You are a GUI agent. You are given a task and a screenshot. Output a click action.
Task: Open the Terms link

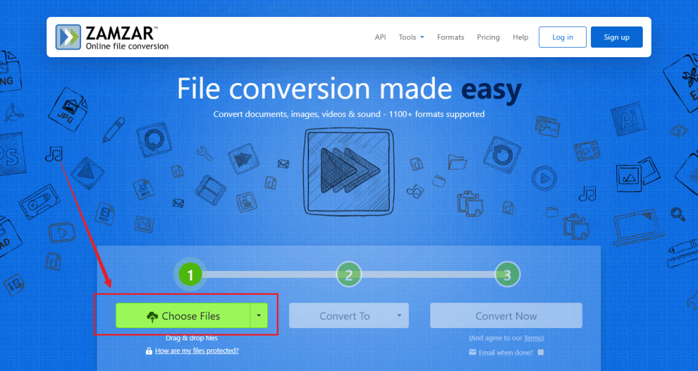coord(532,338)
